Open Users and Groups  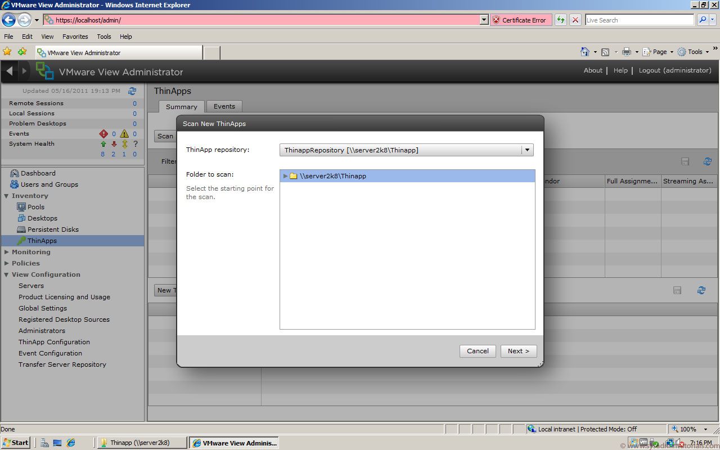click(x=49, y=184)
